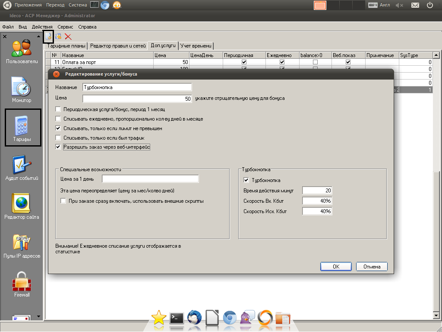Click the red X delete toolbar icon
Screen dimensions: 442x332
[x=68, y=37]
